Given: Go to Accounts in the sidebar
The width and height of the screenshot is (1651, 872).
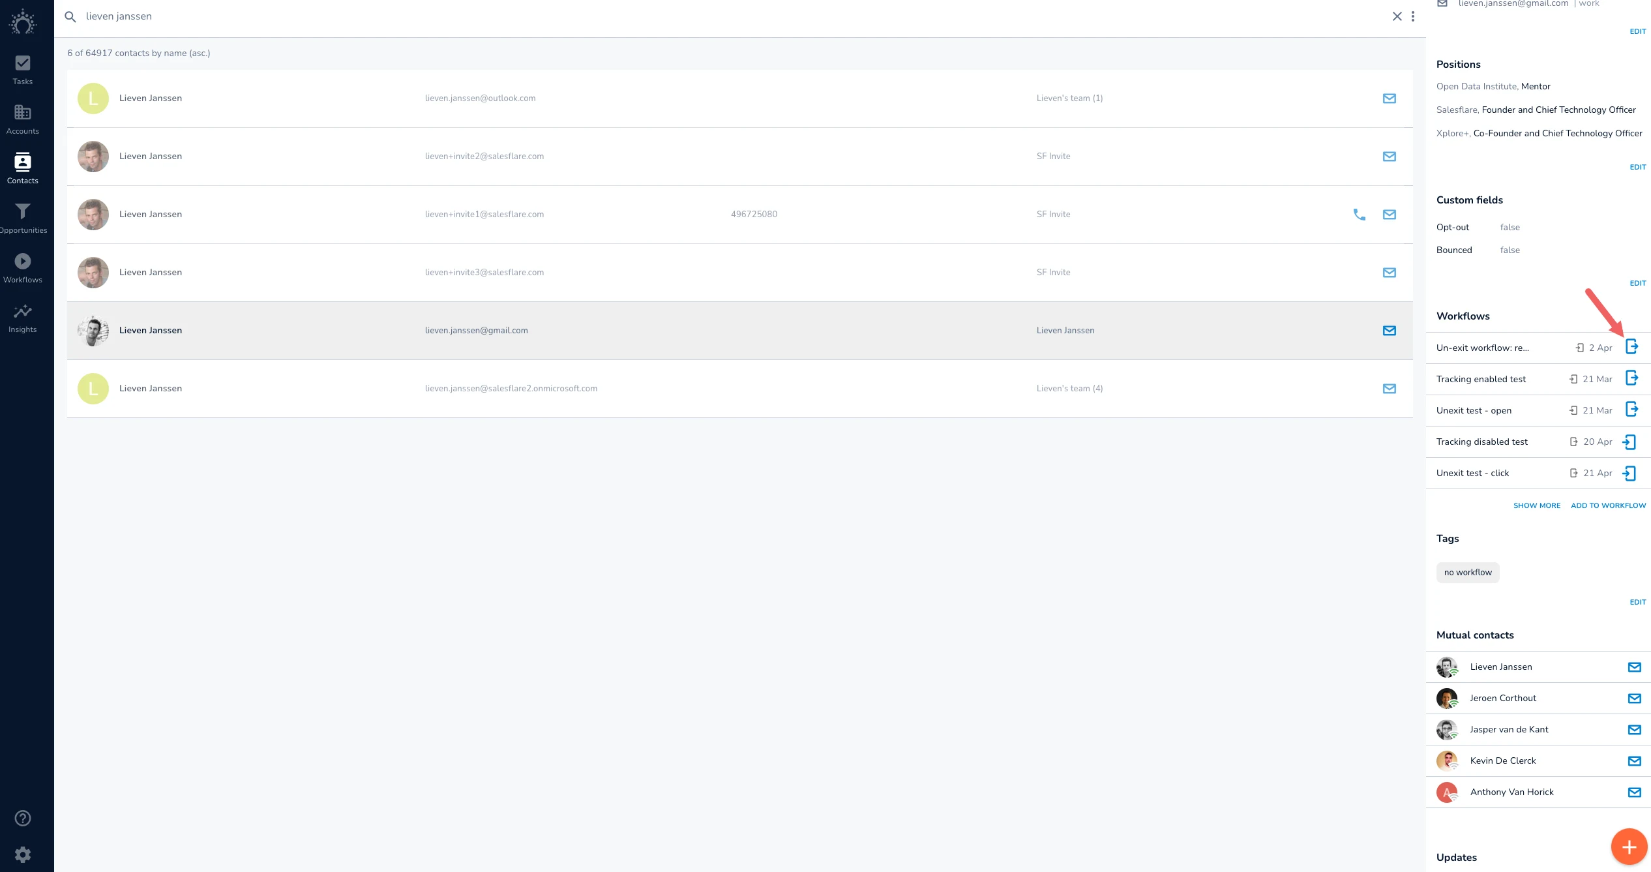Looking at the screenshot, I should coord(23,120).
